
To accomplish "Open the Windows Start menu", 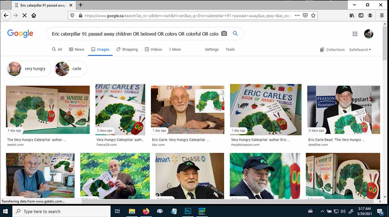I will [x=5, y=211].
